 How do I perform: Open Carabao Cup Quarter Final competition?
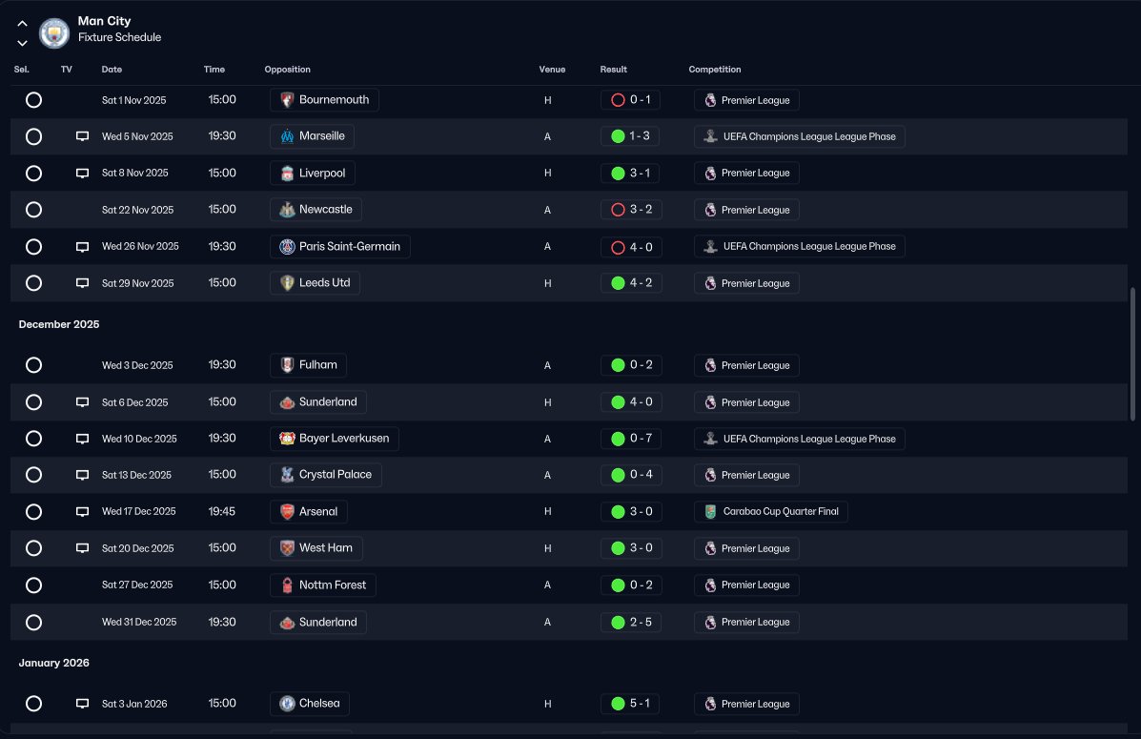coord(770,512)
